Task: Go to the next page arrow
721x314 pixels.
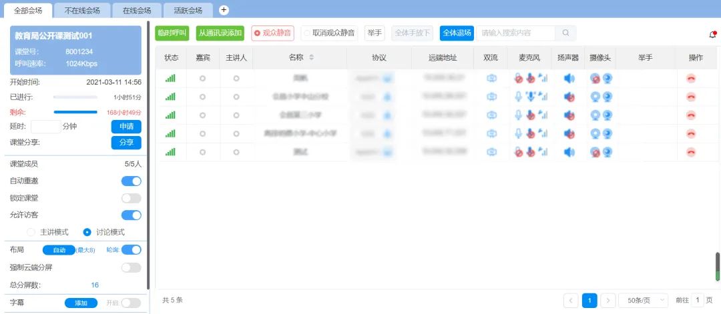Action: [x=608, y=301]
